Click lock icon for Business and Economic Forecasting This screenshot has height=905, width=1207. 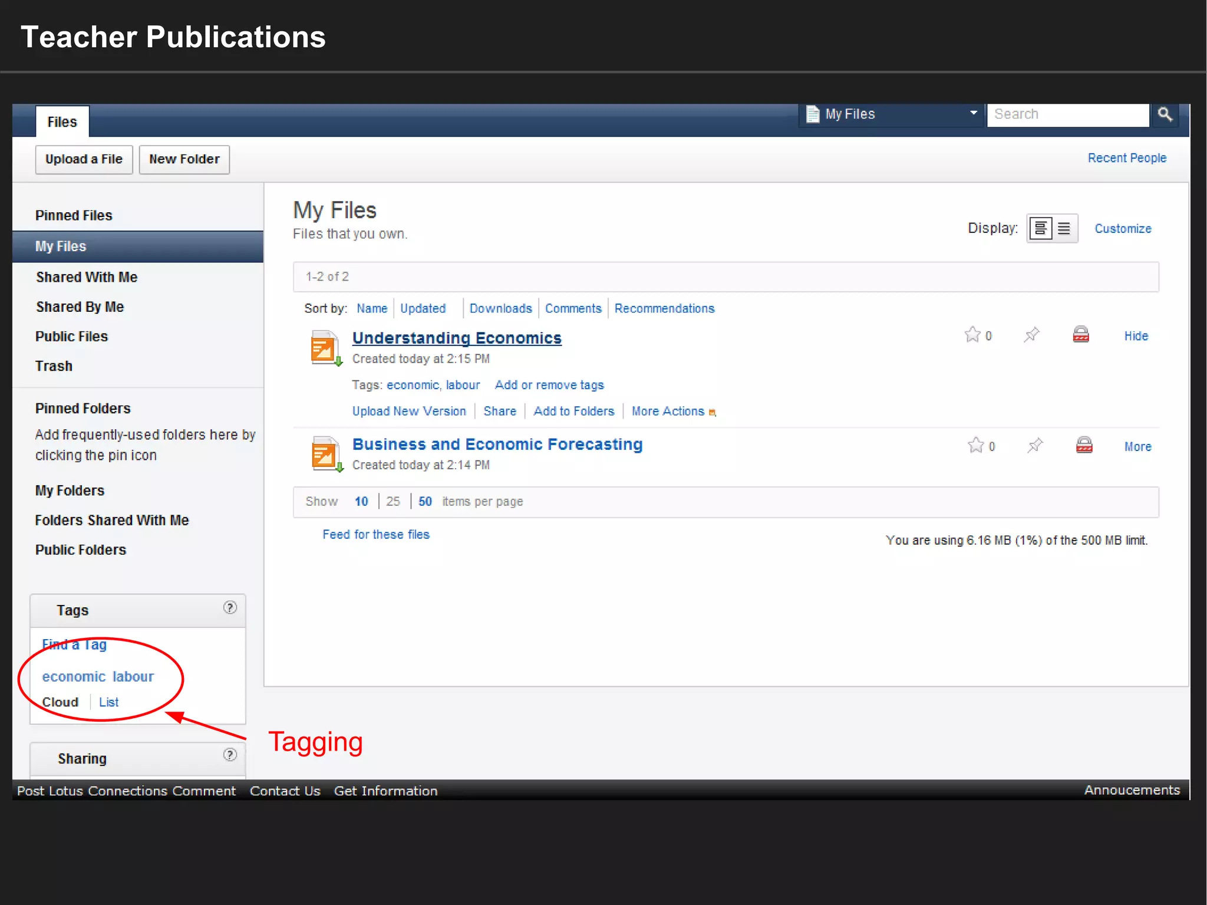[x=1084, y=445]
